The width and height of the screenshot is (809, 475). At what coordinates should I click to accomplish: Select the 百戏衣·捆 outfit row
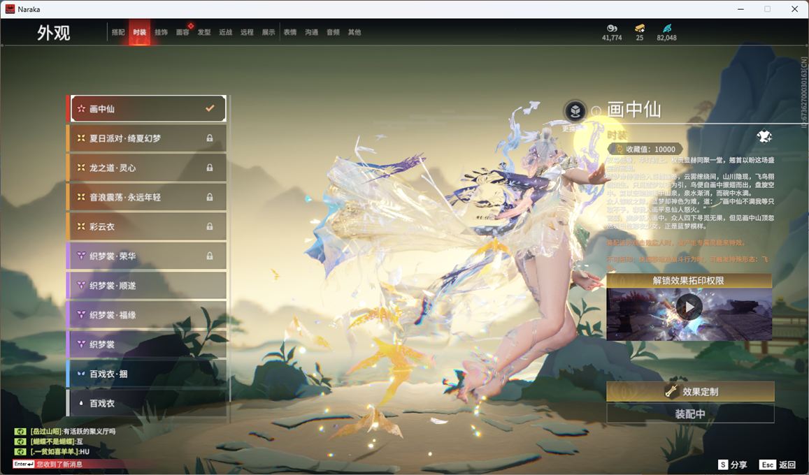point(147,374)
